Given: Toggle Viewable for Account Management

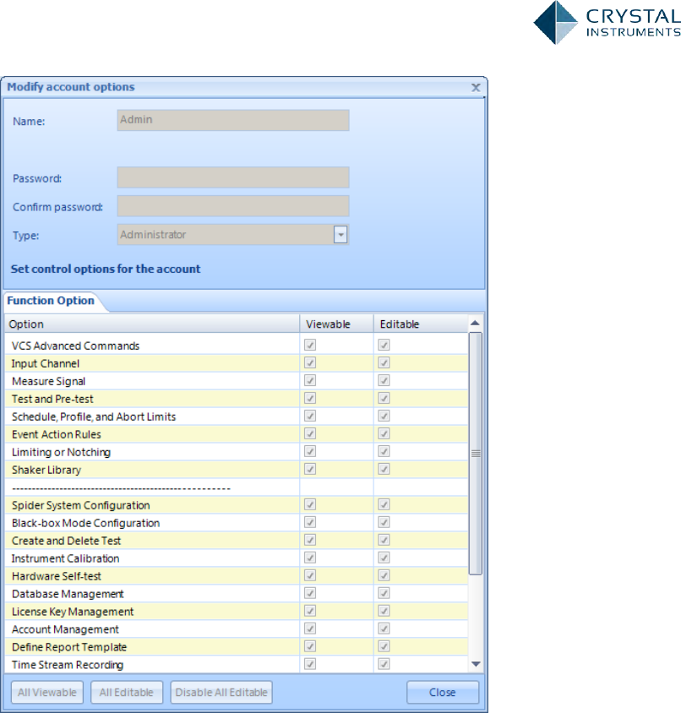Looking at the screenshot, I should 310,629.
